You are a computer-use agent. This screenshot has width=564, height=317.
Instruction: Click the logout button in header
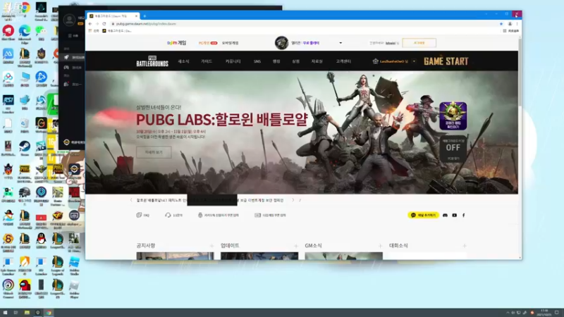point(419,43)
